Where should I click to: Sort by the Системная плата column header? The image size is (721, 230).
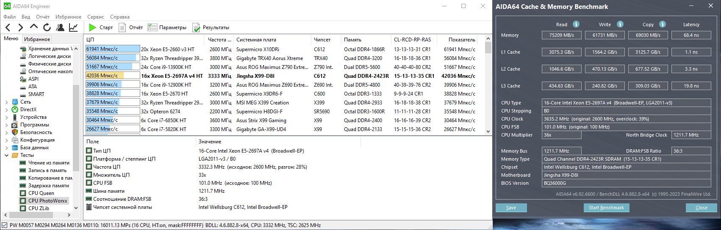272,40
